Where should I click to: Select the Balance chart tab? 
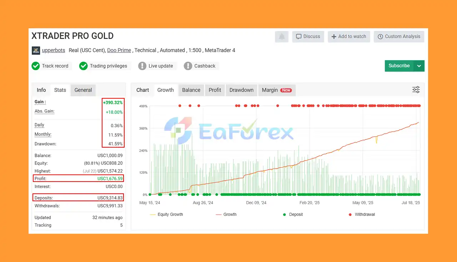click(191, 90)
